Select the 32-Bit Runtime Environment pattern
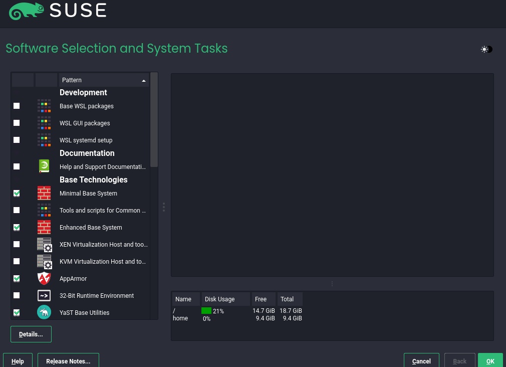506x367 pixels. tap(97, 296)
